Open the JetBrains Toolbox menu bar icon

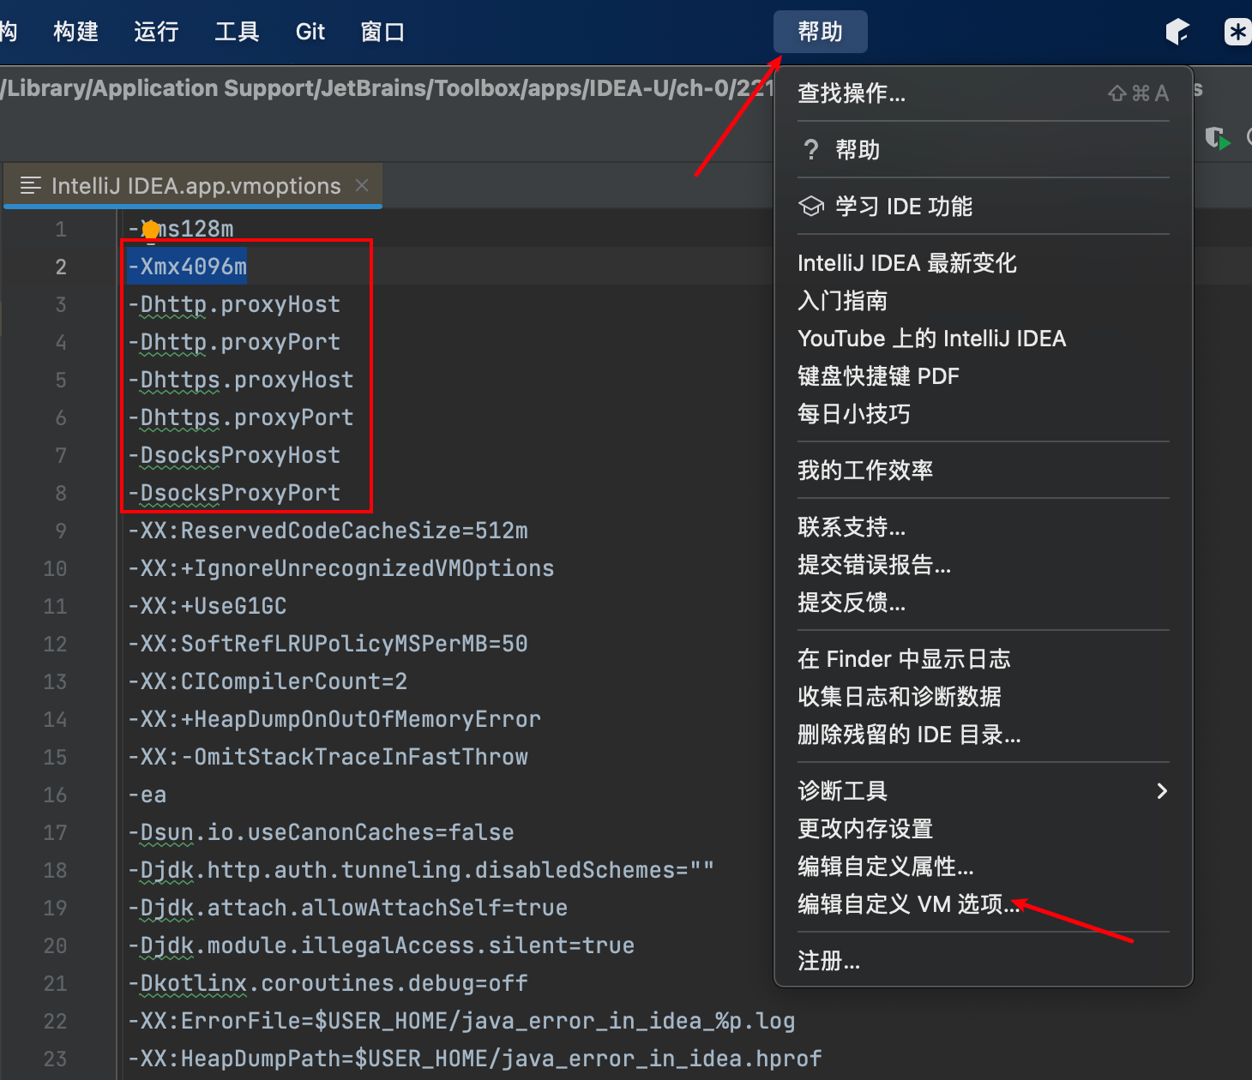[1177, 33]
